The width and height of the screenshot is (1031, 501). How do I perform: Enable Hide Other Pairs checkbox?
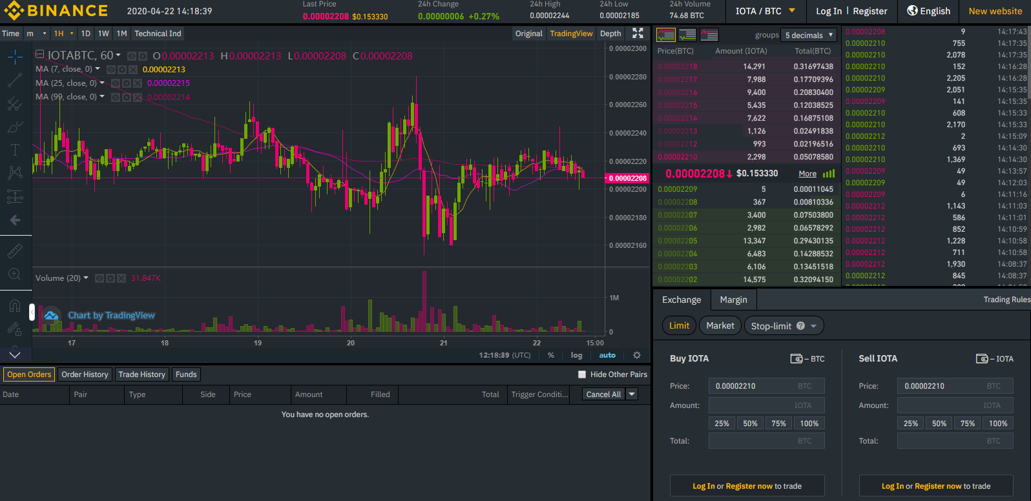[582, 374]
